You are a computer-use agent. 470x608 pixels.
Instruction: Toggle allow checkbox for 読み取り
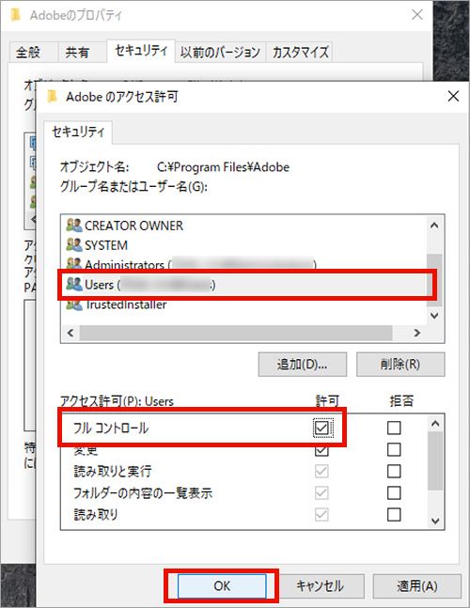point(321,515)
